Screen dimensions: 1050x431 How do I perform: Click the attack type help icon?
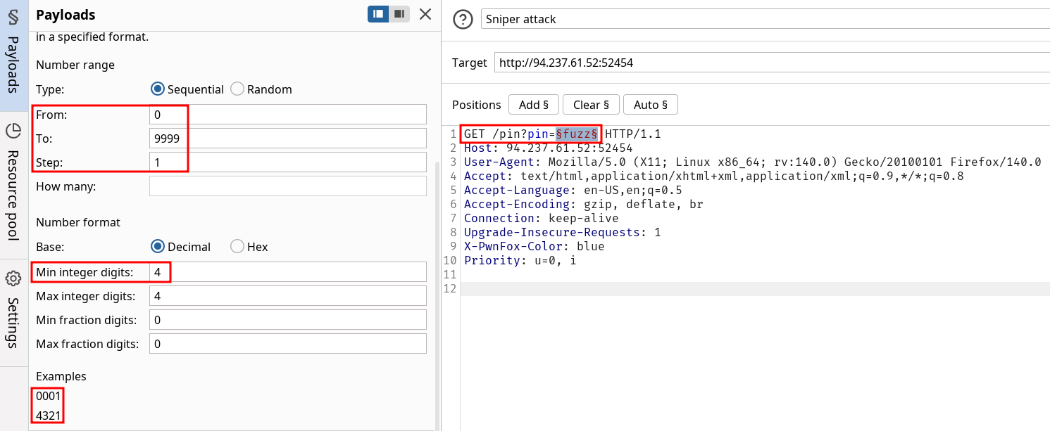[463, 19]
